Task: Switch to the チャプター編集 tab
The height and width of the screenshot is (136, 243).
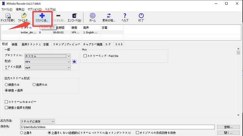Action: click(93, 44)
